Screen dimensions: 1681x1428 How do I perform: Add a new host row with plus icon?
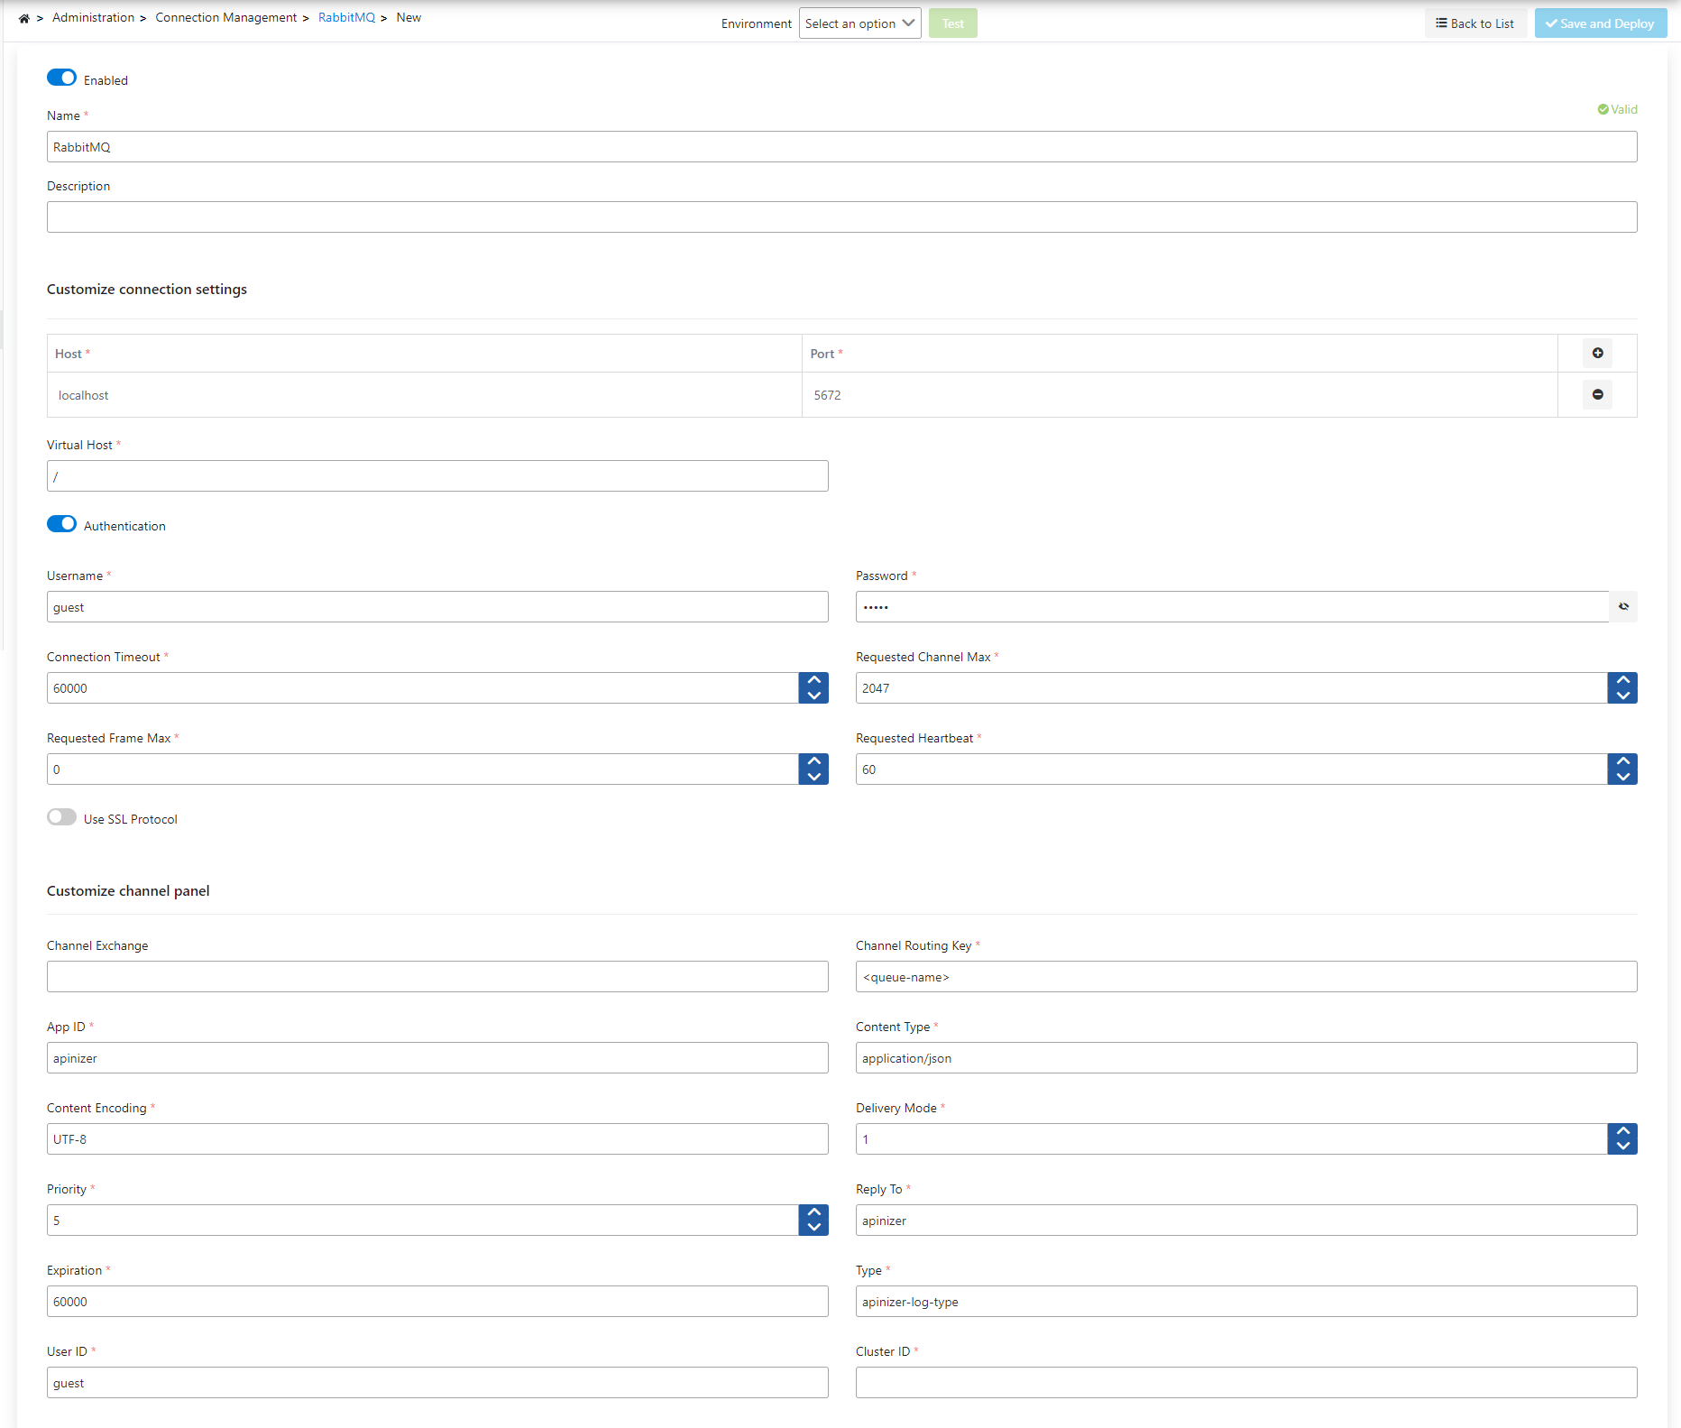[1597, 353]
